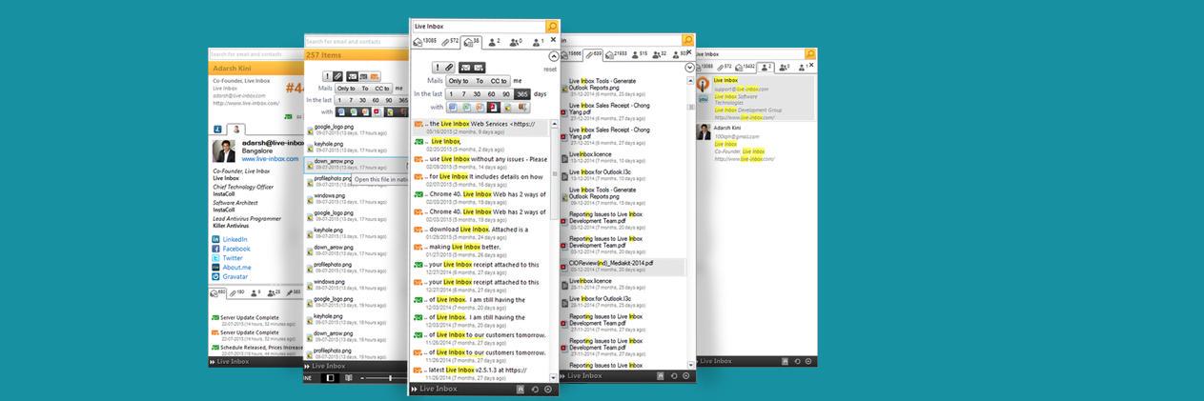Choose last 1 day in center window
1204x401 pixels.
452,94
